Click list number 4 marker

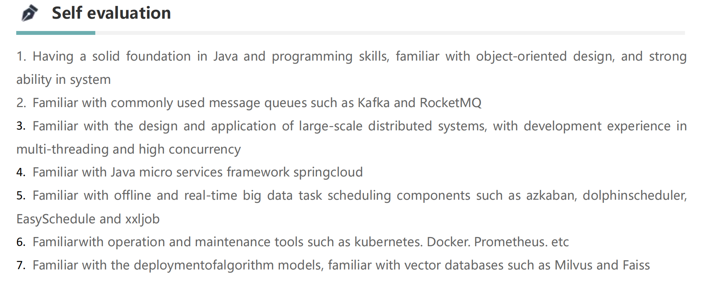pos(21,172)
